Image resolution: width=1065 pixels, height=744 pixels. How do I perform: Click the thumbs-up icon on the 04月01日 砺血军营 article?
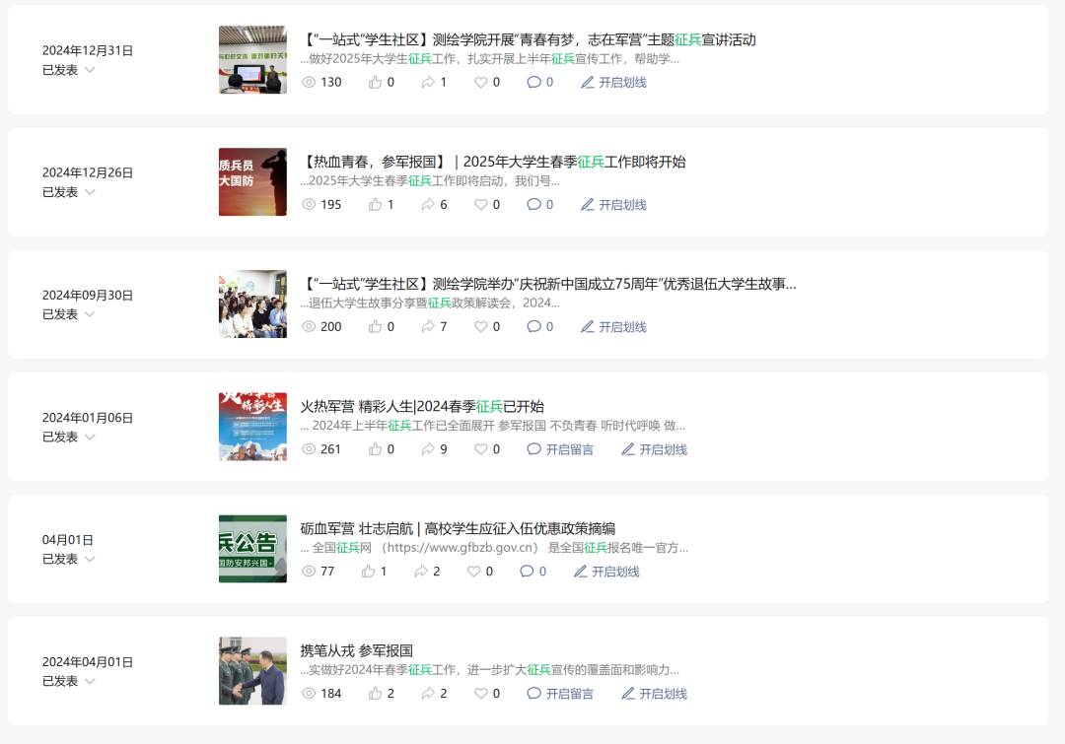[x=368, y=572]
